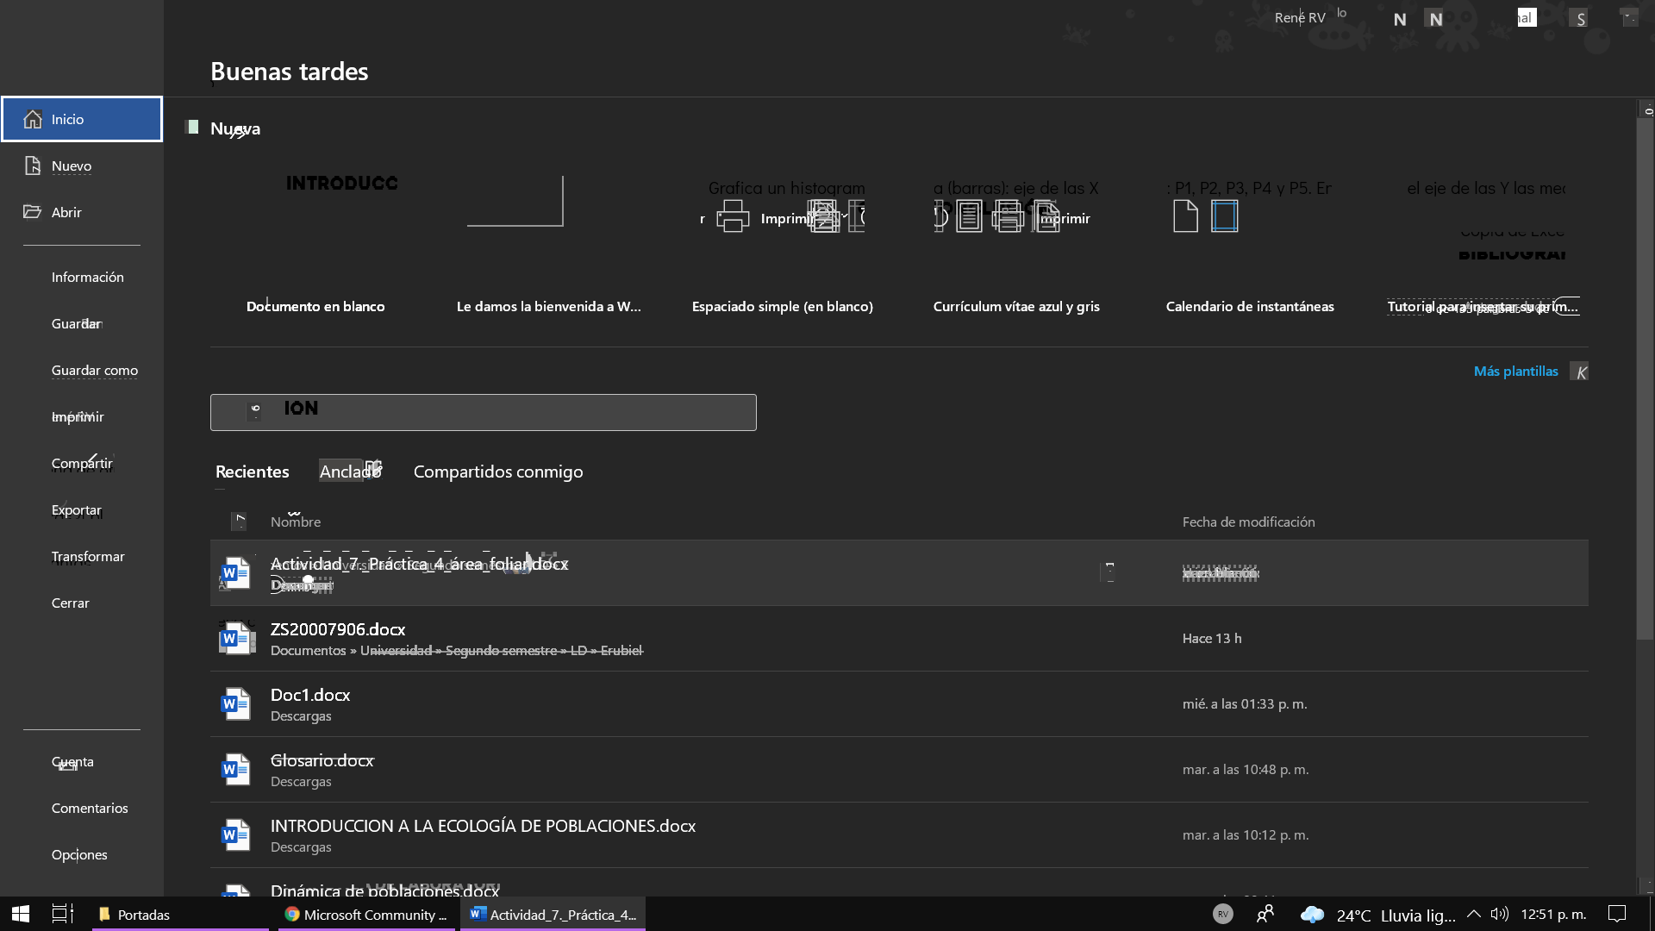Click Word icon beside Doc1.docx
The width and height of the screenshot is (1655, 931).
[x=235, y=704]
